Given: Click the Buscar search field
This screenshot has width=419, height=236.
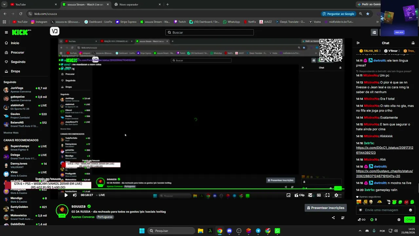Looking at the screenshot, I should coord(209,32).
